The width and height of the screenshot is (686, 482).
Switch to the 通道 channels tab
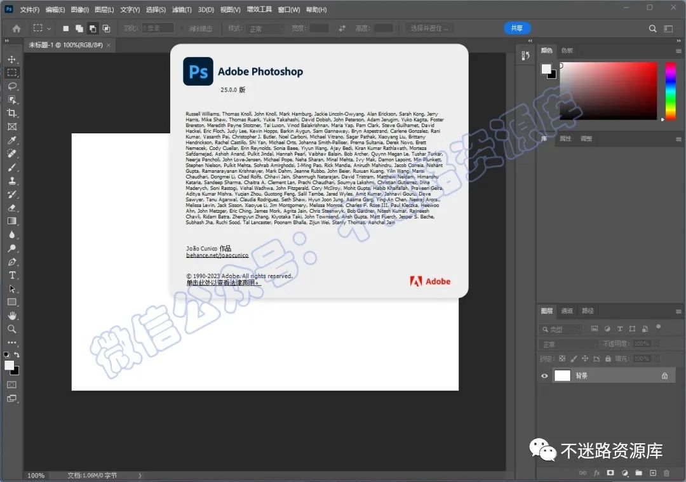567,311
